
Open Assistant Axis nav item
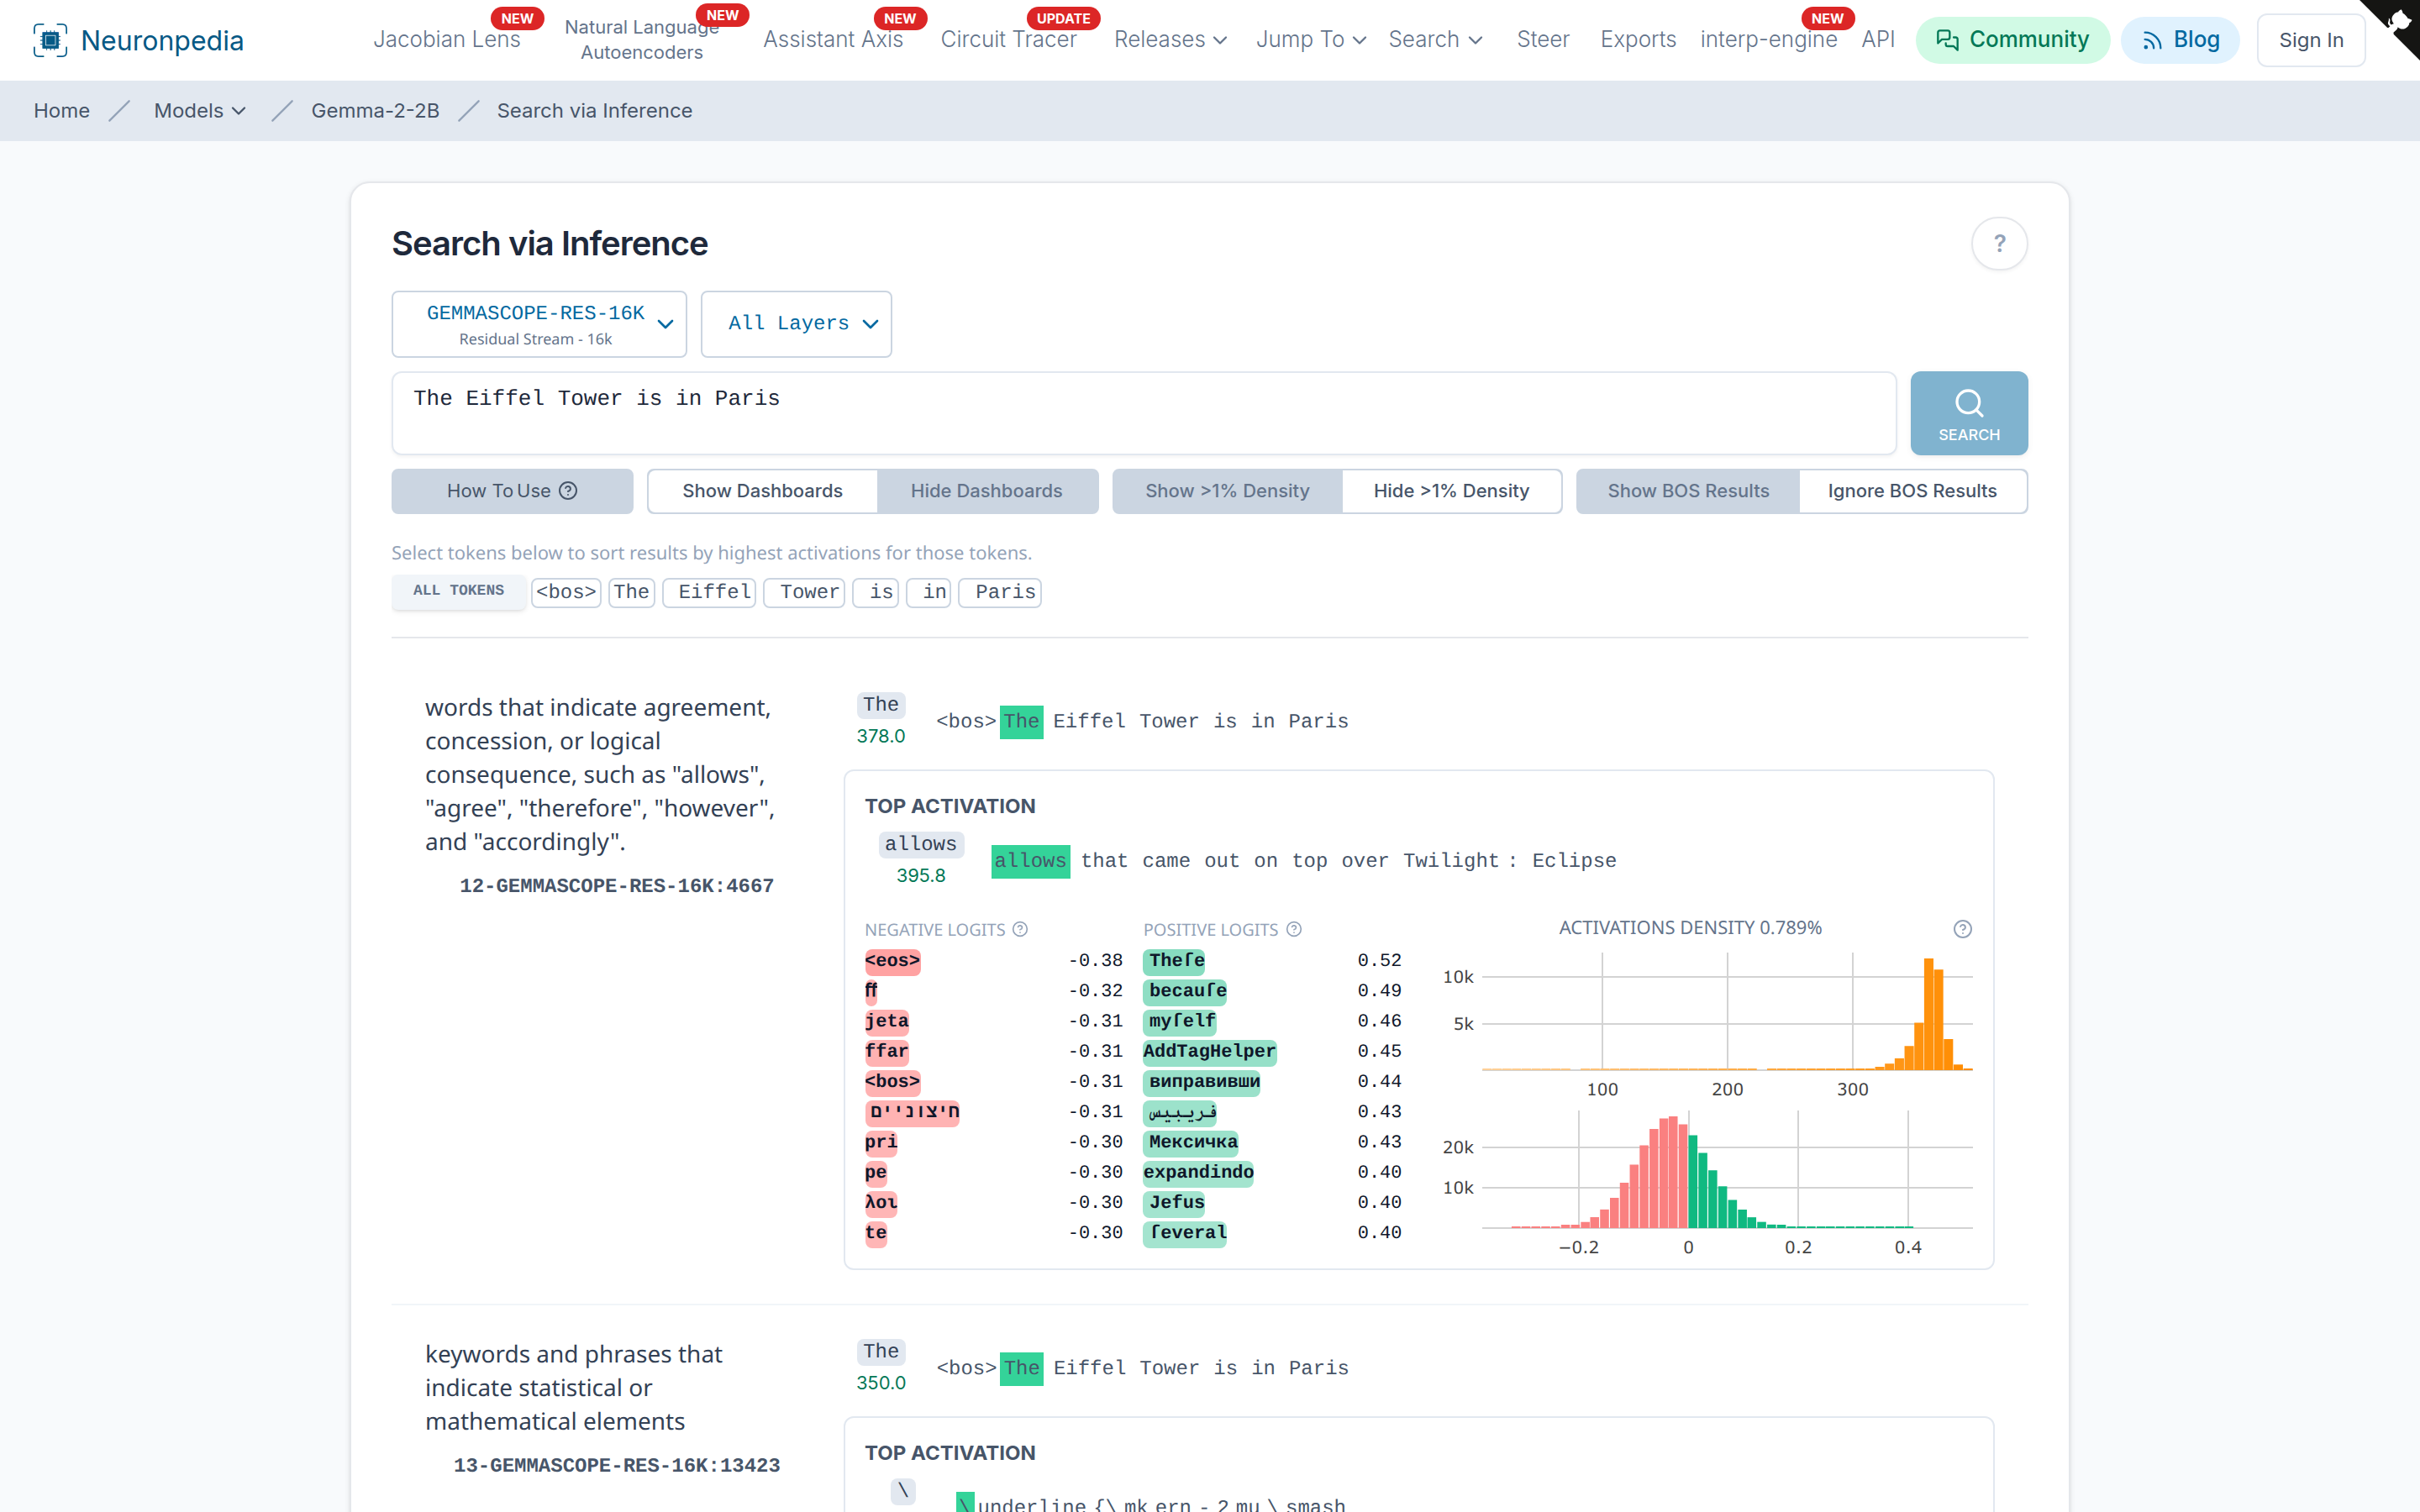click(833, 40)
